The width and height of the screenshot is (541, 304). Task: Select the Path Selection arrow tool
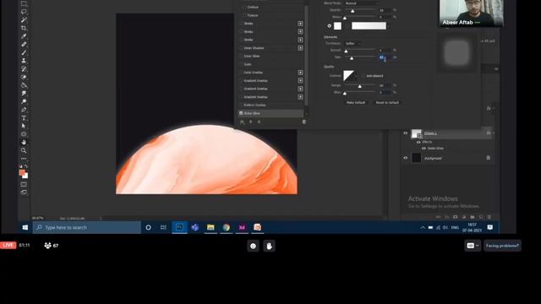24,126
